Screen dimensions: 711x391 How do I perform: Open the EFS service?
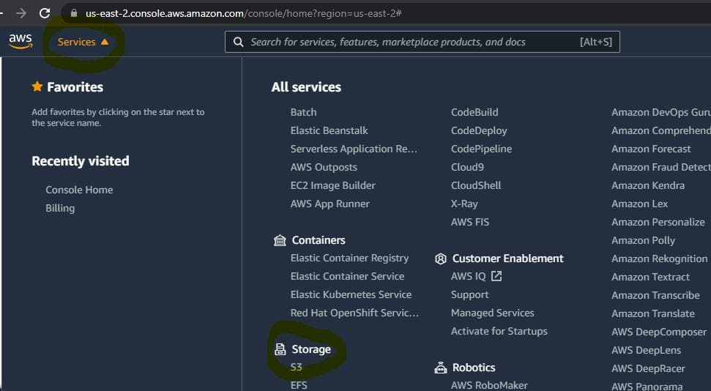(299, 386)
